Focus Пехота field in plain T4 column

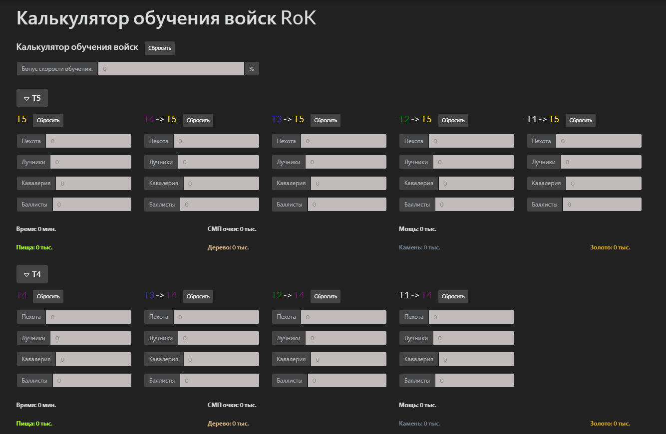(88, 317)
